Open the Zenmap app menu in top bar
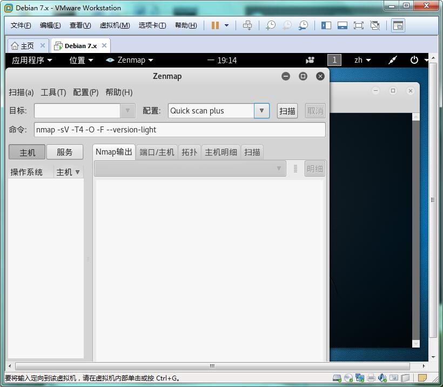This screenshot has width=443, height=387. coord(130,60)
